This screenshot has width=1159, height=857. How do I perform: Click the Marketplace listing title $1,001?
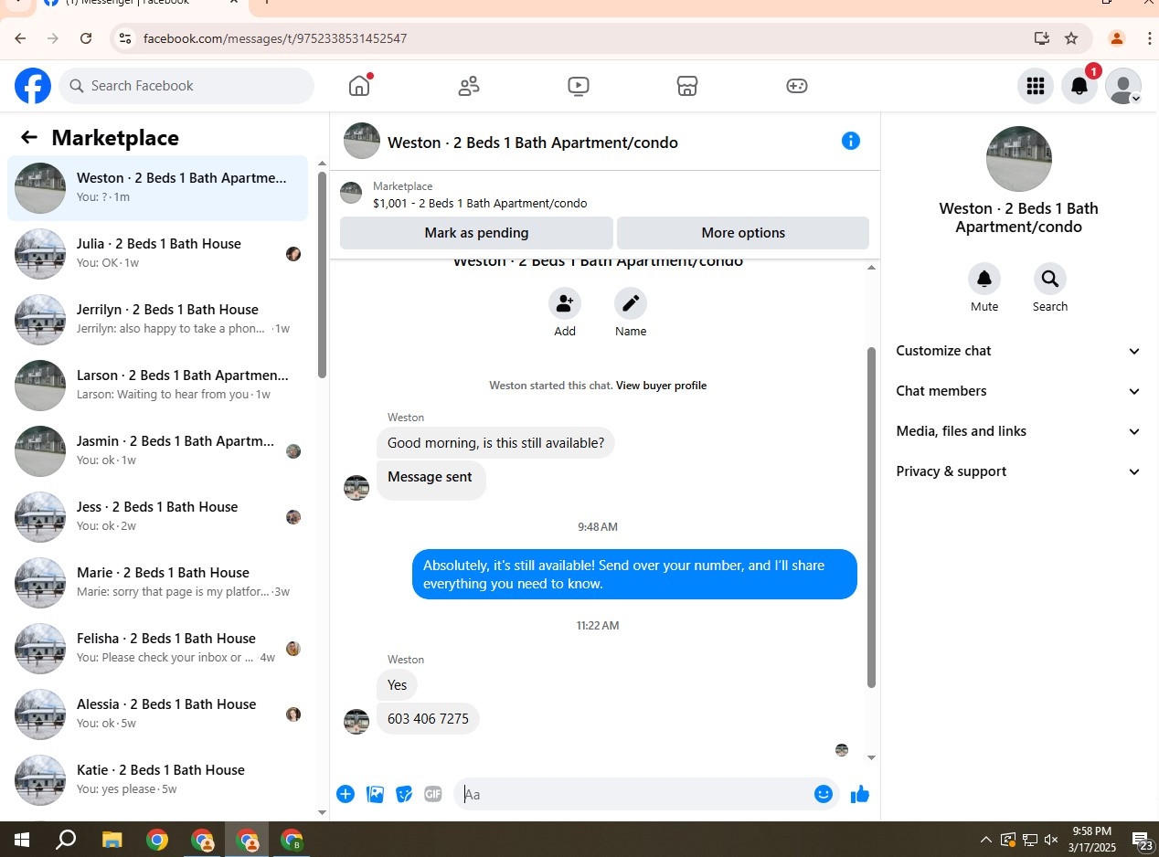(480, 204)
